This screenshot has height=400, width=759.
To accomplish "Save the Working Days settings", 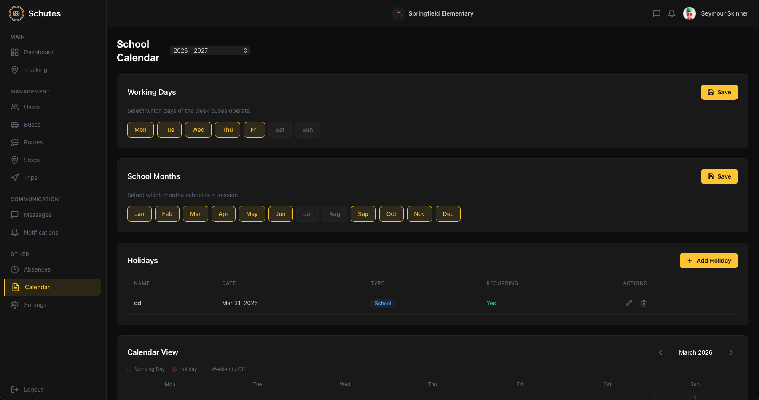I will click(x=719, y=92).
